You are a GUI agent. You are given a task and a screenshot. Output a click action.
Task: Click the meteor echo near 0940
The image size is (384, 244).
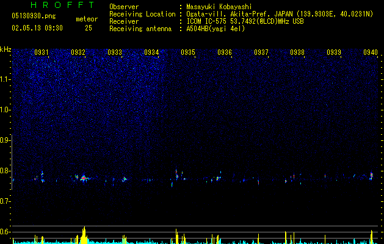coord(371,176)
